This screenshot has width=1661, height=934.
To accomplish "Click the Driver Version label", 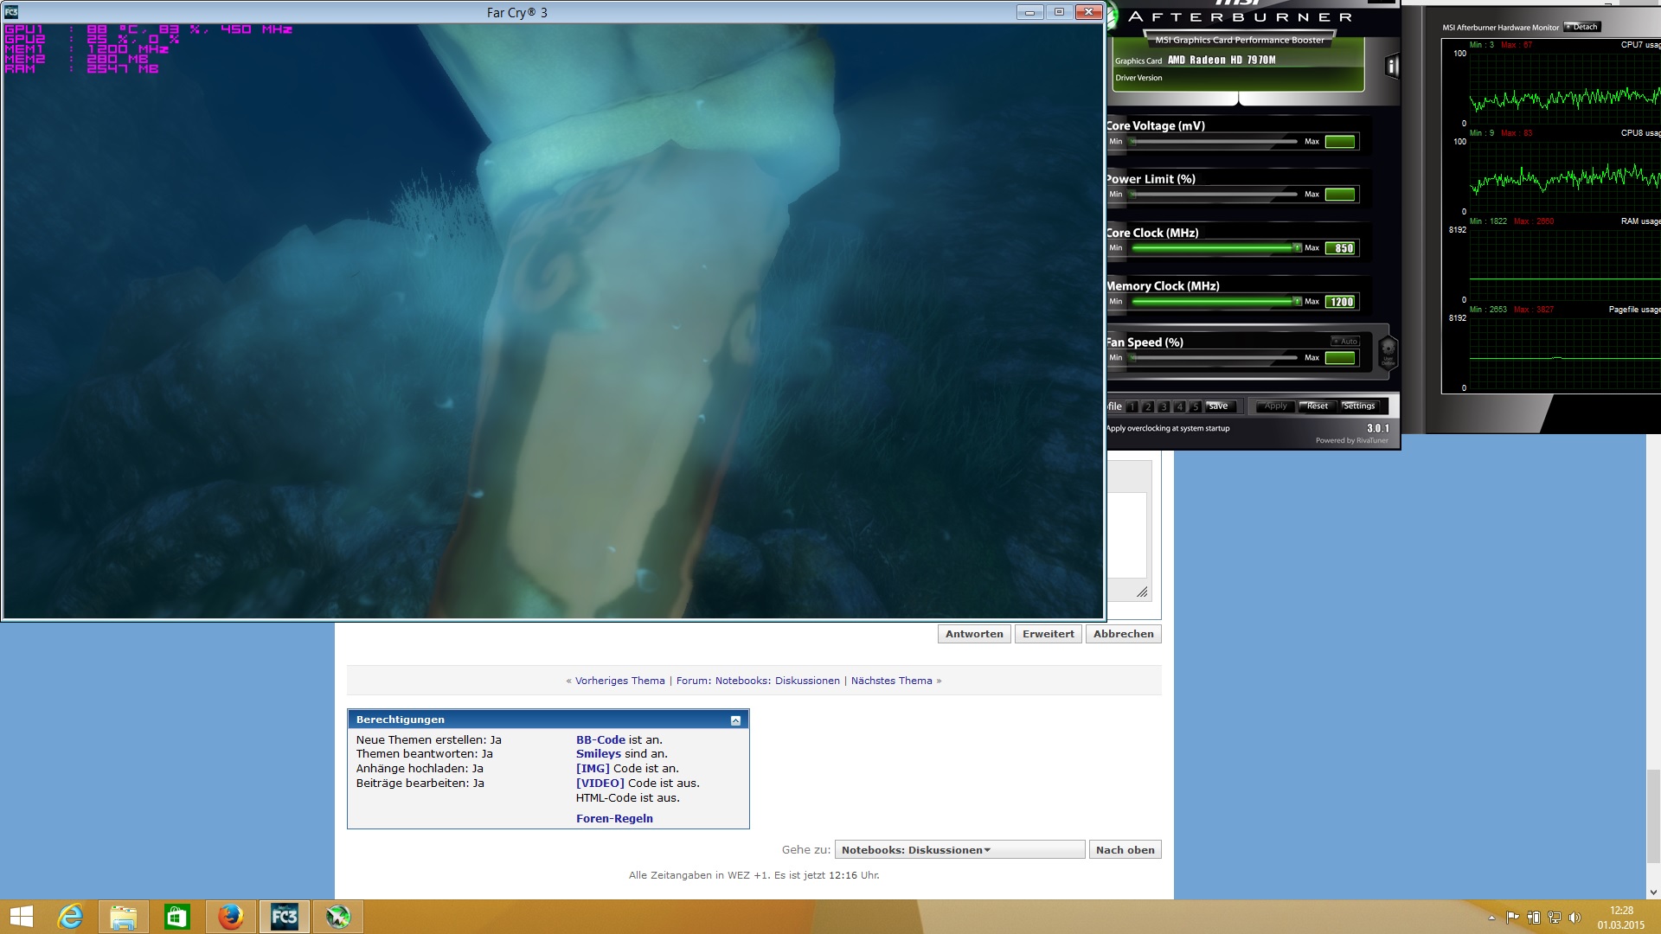I will (1138, 78).
